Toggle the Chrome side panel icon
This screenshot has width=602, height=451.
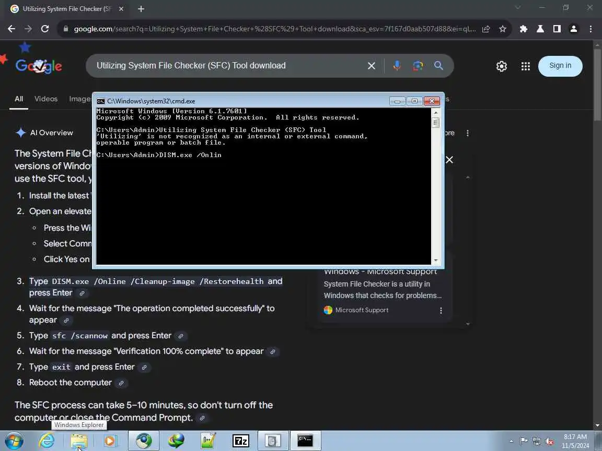pyautogui.click(x=557, y=29)
